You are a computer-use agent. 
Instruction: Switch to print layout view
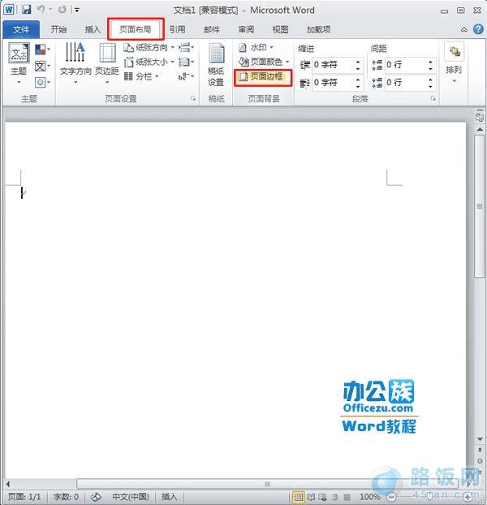click(x=299, y=497)
